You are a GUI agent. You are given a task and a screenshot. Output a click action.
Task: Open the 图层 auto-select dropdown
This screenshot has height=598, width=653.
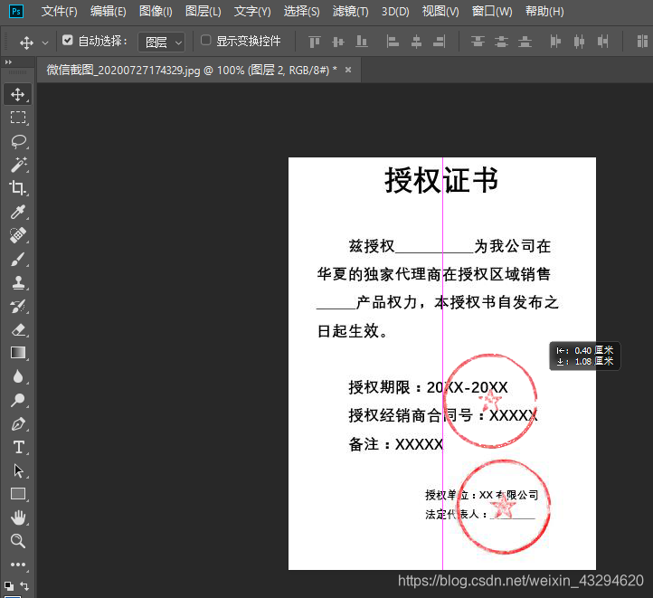tap(162, 42)
